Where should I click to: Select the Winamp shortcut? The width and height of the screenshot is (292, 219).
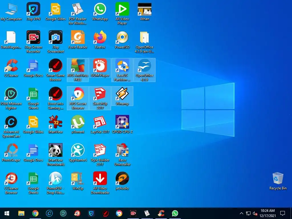122,96
